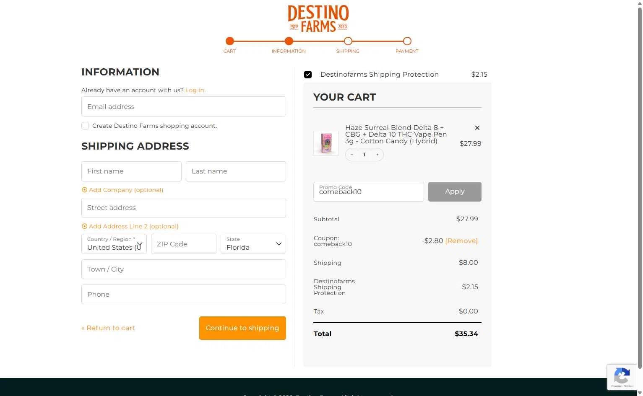Focus the Last name field
The width and height of the screenshot is (643, 396).
[236, 171]
